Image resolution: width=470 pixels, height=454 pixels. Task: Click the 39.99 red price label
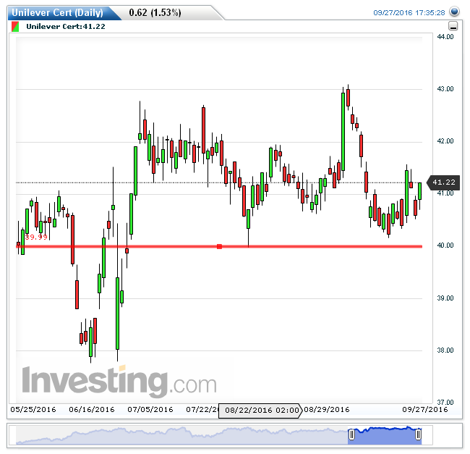(36, 237)
